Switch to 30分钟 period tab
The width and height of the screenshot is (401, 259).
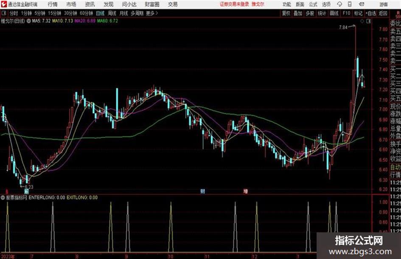point(70,13)
